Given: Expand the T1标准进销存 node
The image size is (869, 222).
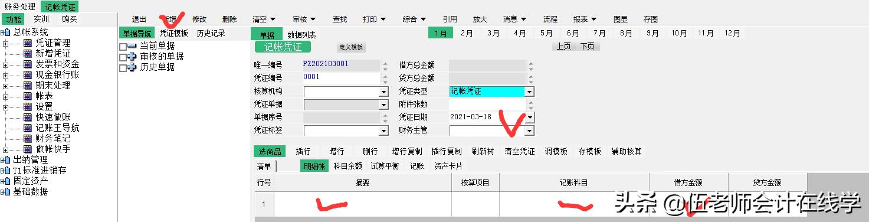Looking at the screenshot, I should 2,171.
